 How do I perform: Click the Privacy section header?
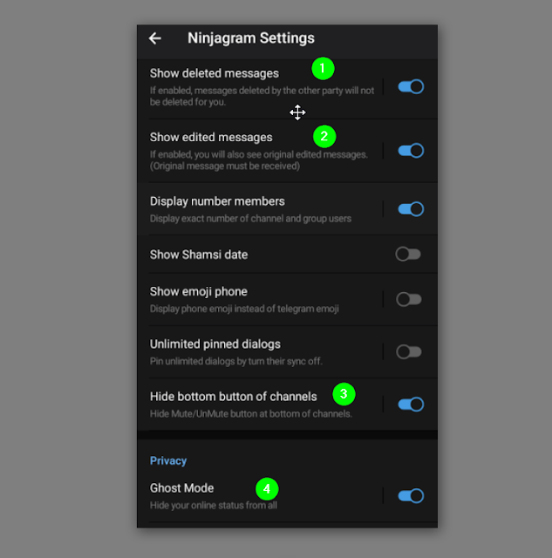click(168, 461)
